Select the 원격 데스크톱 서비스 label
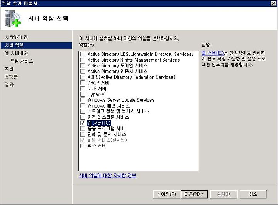Screen dimensions: 278x205 coord(108,117)
